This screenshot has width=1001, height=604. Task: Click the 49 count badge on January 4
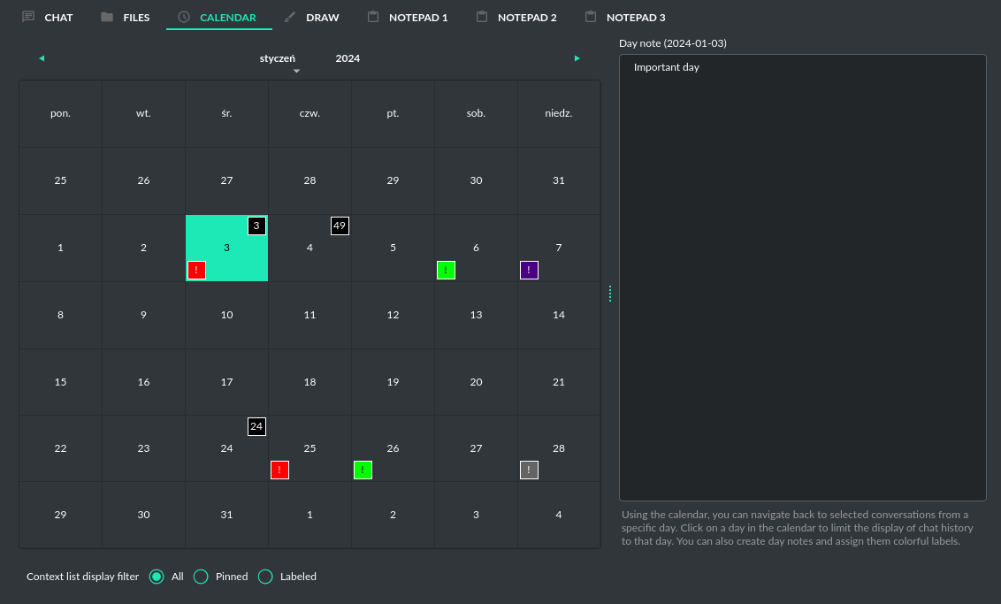point(340,226)
